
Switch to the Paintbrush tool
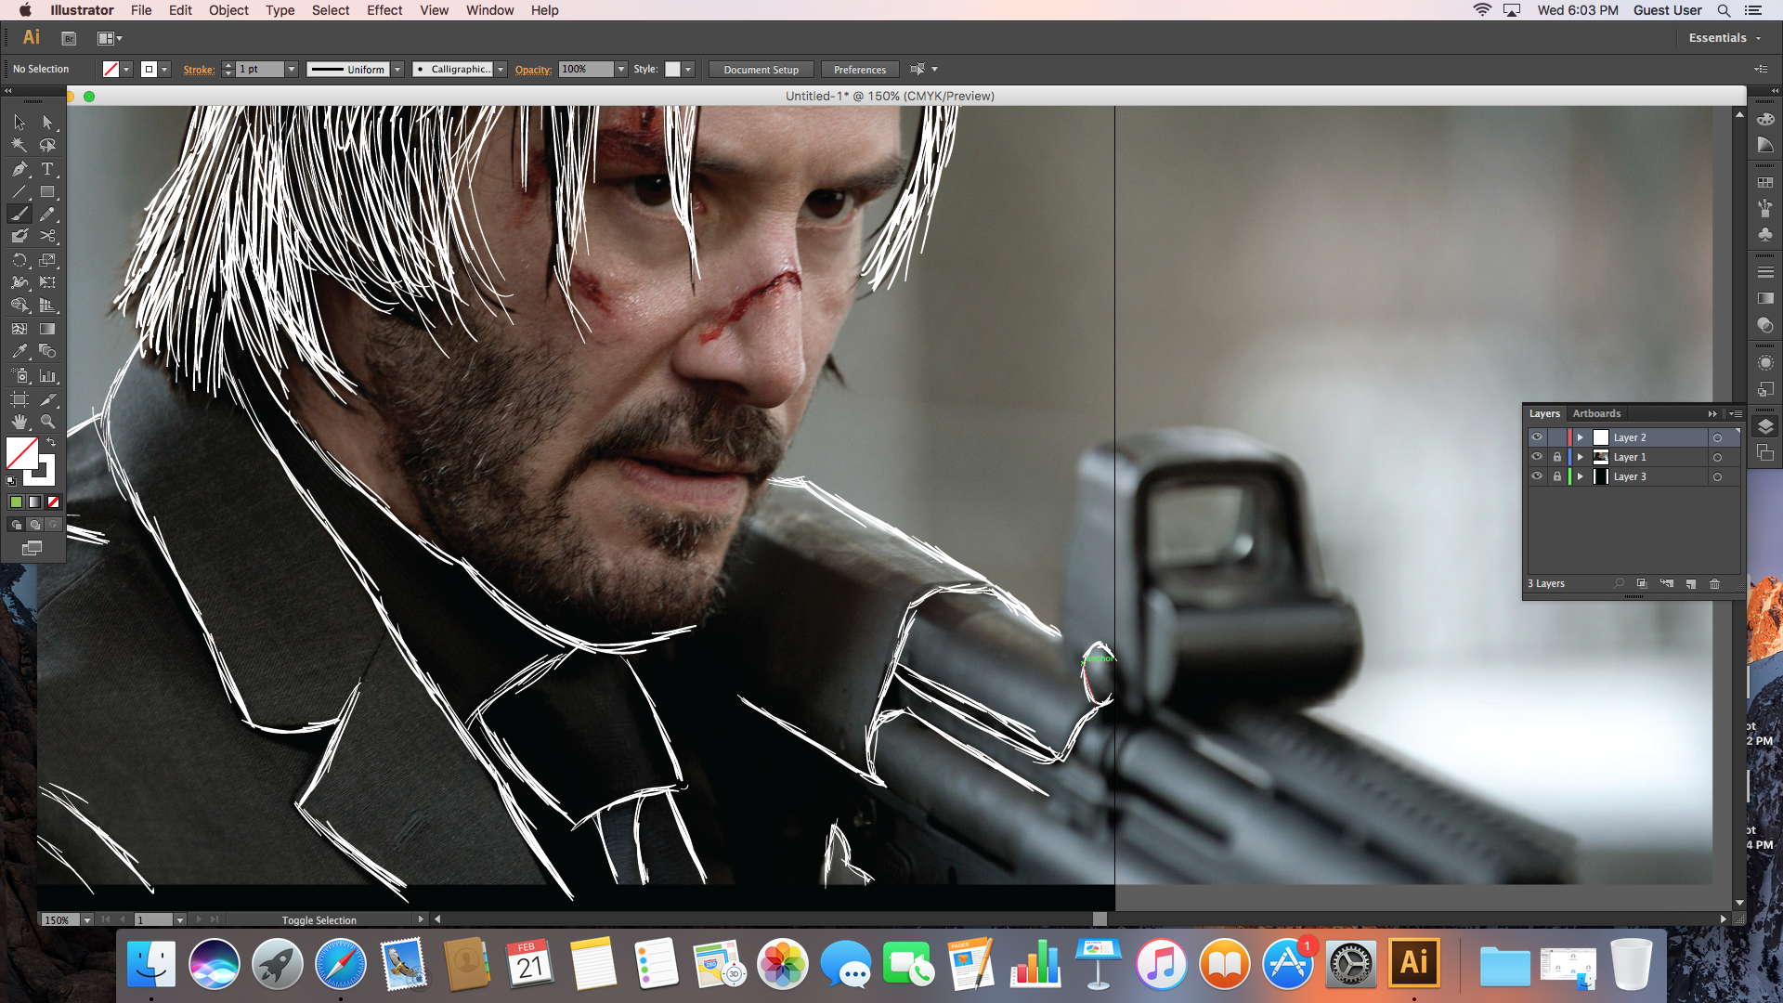click(19, 214)
